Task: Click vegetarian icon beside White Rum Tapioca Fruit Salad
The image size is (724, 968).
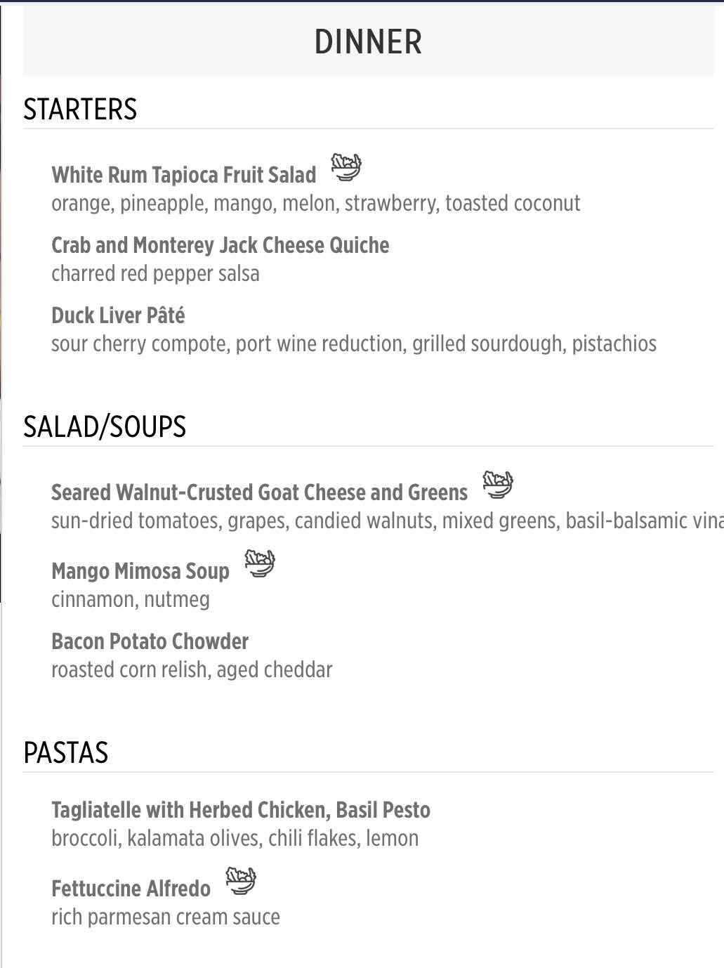Action: tap(346, 167)
